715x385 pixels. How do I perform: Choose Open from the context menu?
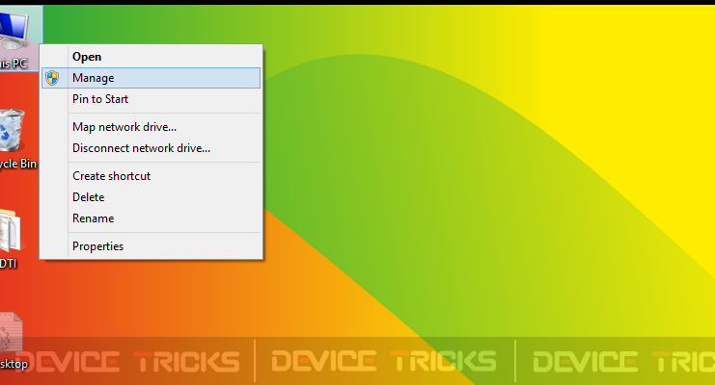pyautogui.click(x=151, y=57)
